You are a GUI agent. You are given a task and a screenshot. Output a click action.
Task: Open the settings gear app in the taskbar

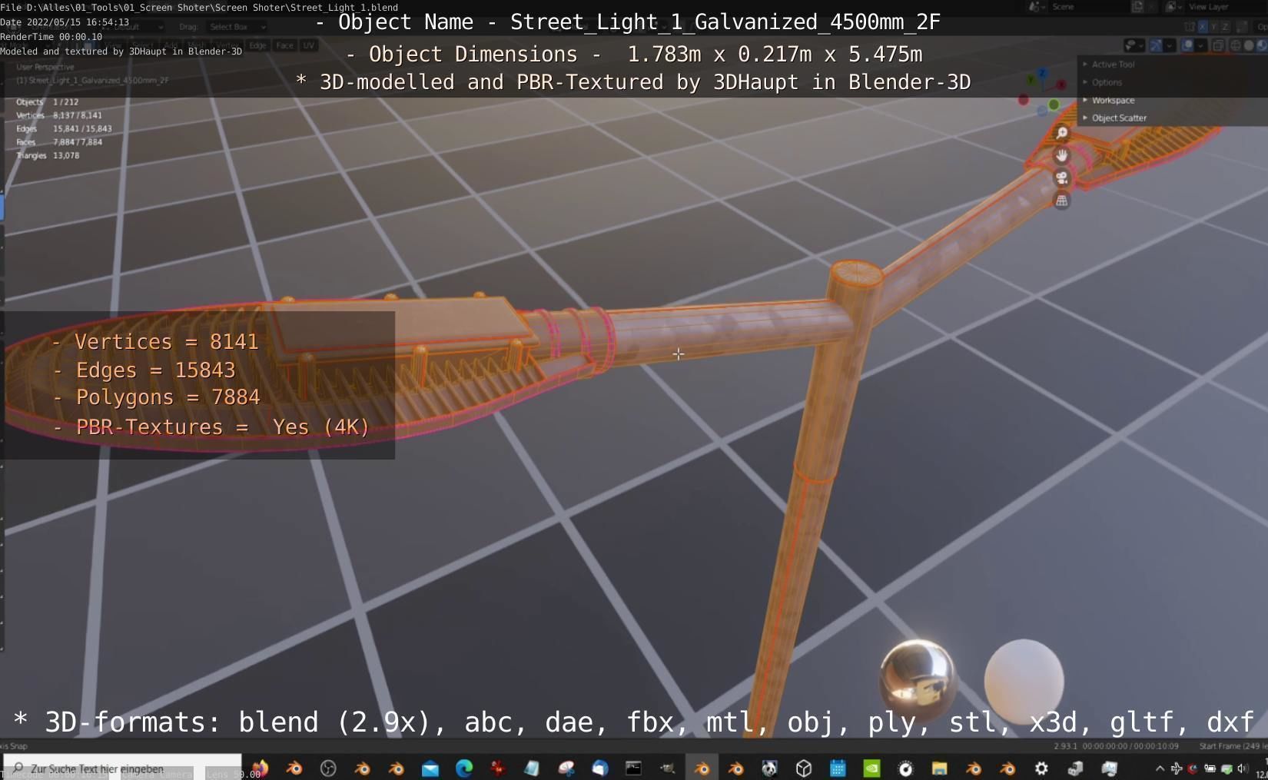click(x=1041, y=768)
